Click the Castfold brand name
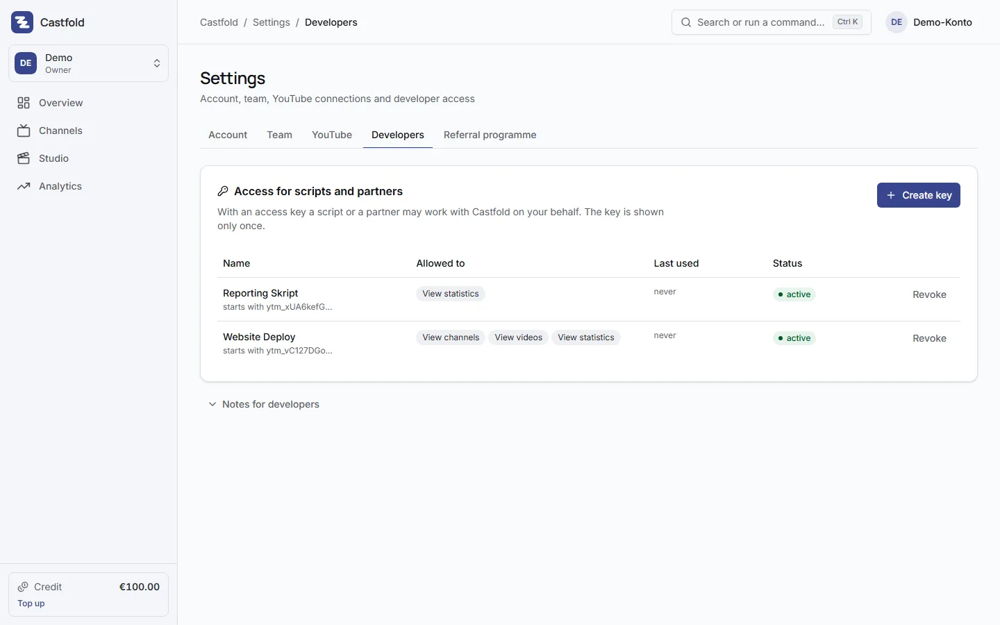Screen dimensions: 1000x625 tap(62, 22)
